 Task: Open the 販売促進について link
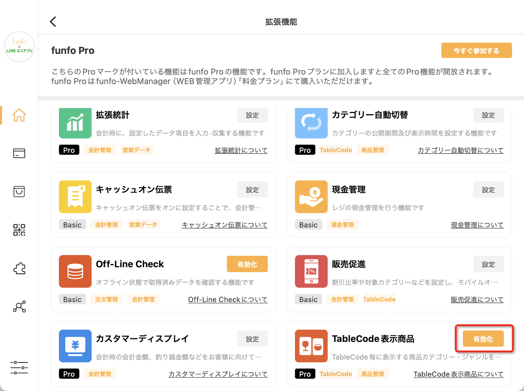point(477,299)
